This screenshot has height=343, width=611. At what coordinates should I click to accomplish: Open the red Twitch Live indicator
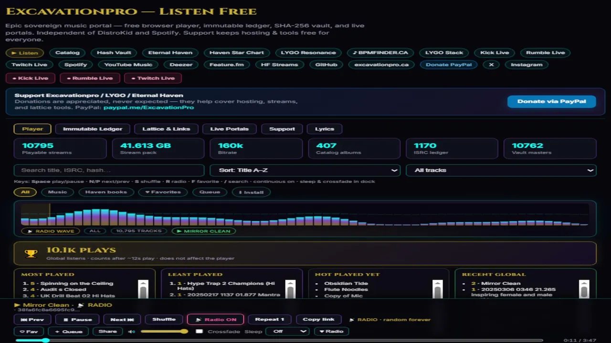pyautogui.click(x=153, y=78)
